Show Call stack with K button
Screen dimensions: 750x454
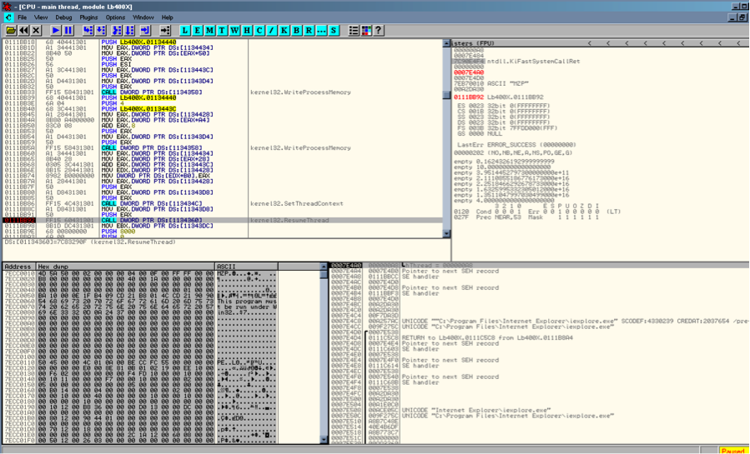284,31
